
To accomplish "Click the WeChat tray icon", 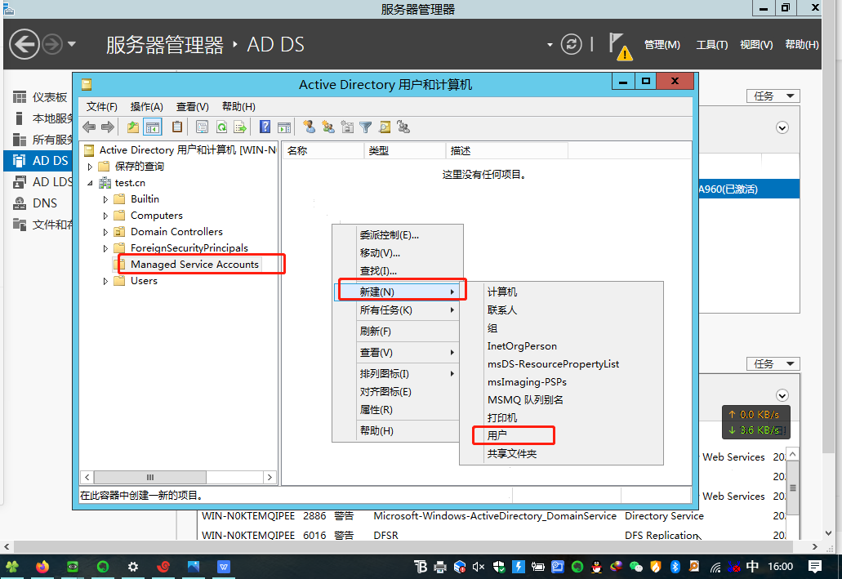I will 636,567.
